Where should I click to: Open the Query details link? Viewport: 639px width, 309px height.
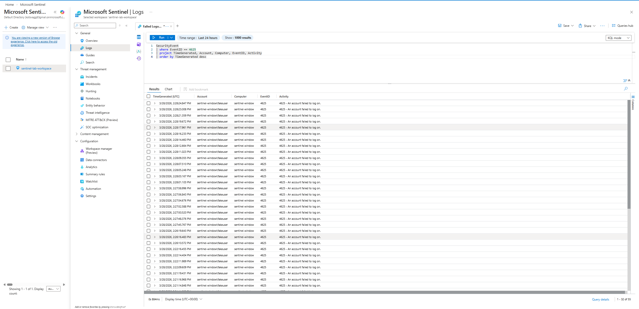point(600,299)
